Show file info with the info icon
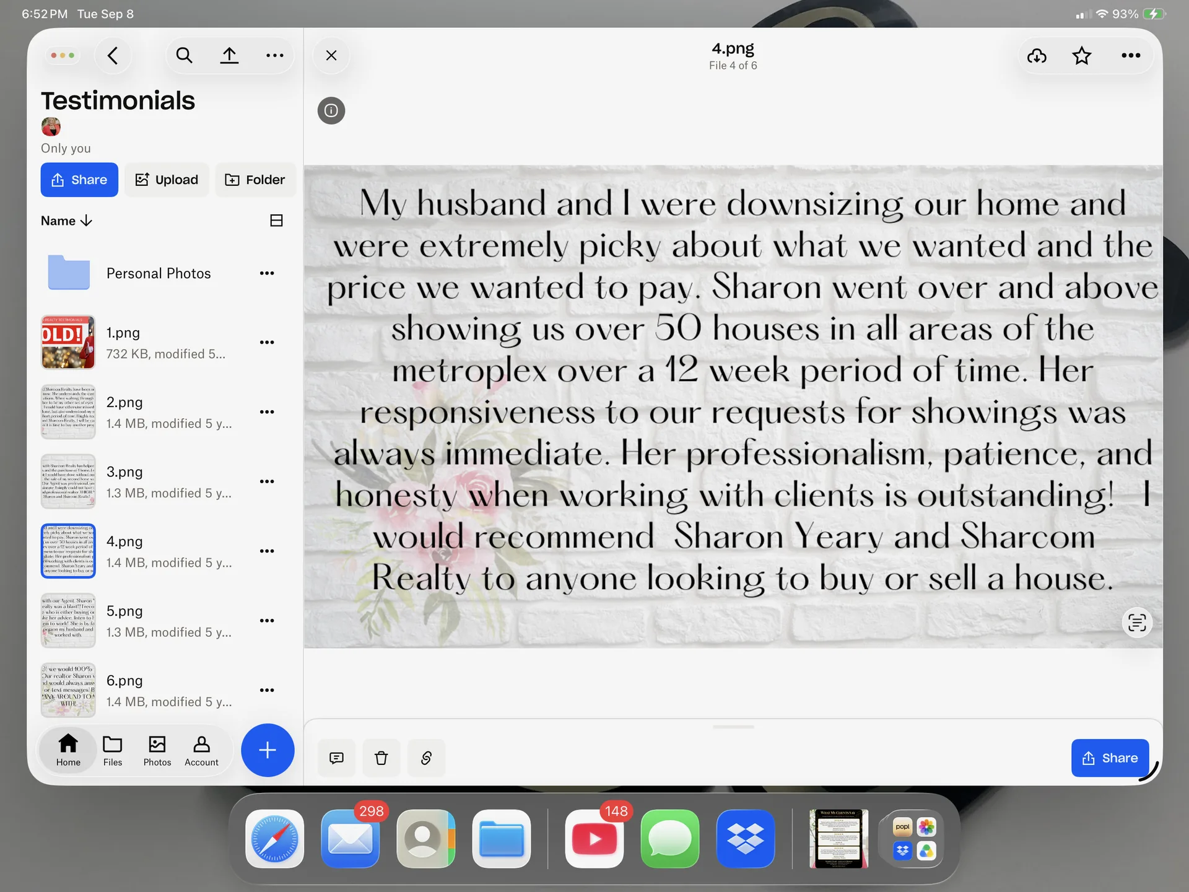 click(331, 110)
